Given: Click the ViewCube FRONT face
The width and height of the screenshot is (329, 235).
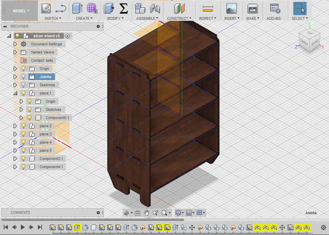Looking at the screenshot, I should pyautogui.click(x=304, y=43).
